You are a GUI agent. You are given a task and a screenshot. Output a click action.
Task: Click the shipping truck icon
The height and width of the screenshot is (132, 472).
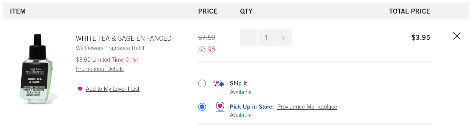(x=218, y=83)
